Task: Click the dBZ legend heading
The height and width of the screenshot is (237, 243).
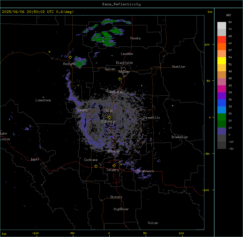Action: click(x=228, y=15)
